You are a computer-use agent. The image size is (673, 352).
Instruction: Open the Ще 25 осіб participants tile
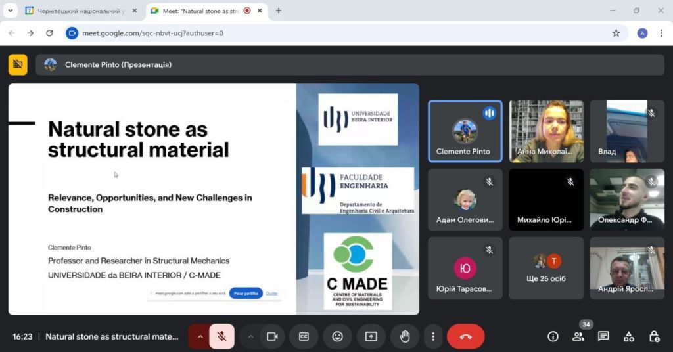[546, 268]
